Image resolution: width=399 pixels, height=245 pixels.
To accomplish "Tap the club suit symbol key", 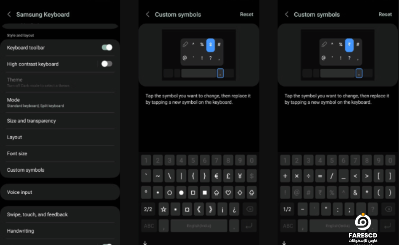I will pyautogui.click(x=252, y=193).
